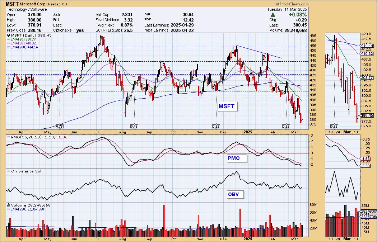
Task: Select the EPS value 12.42
Action: click(188, 20)
